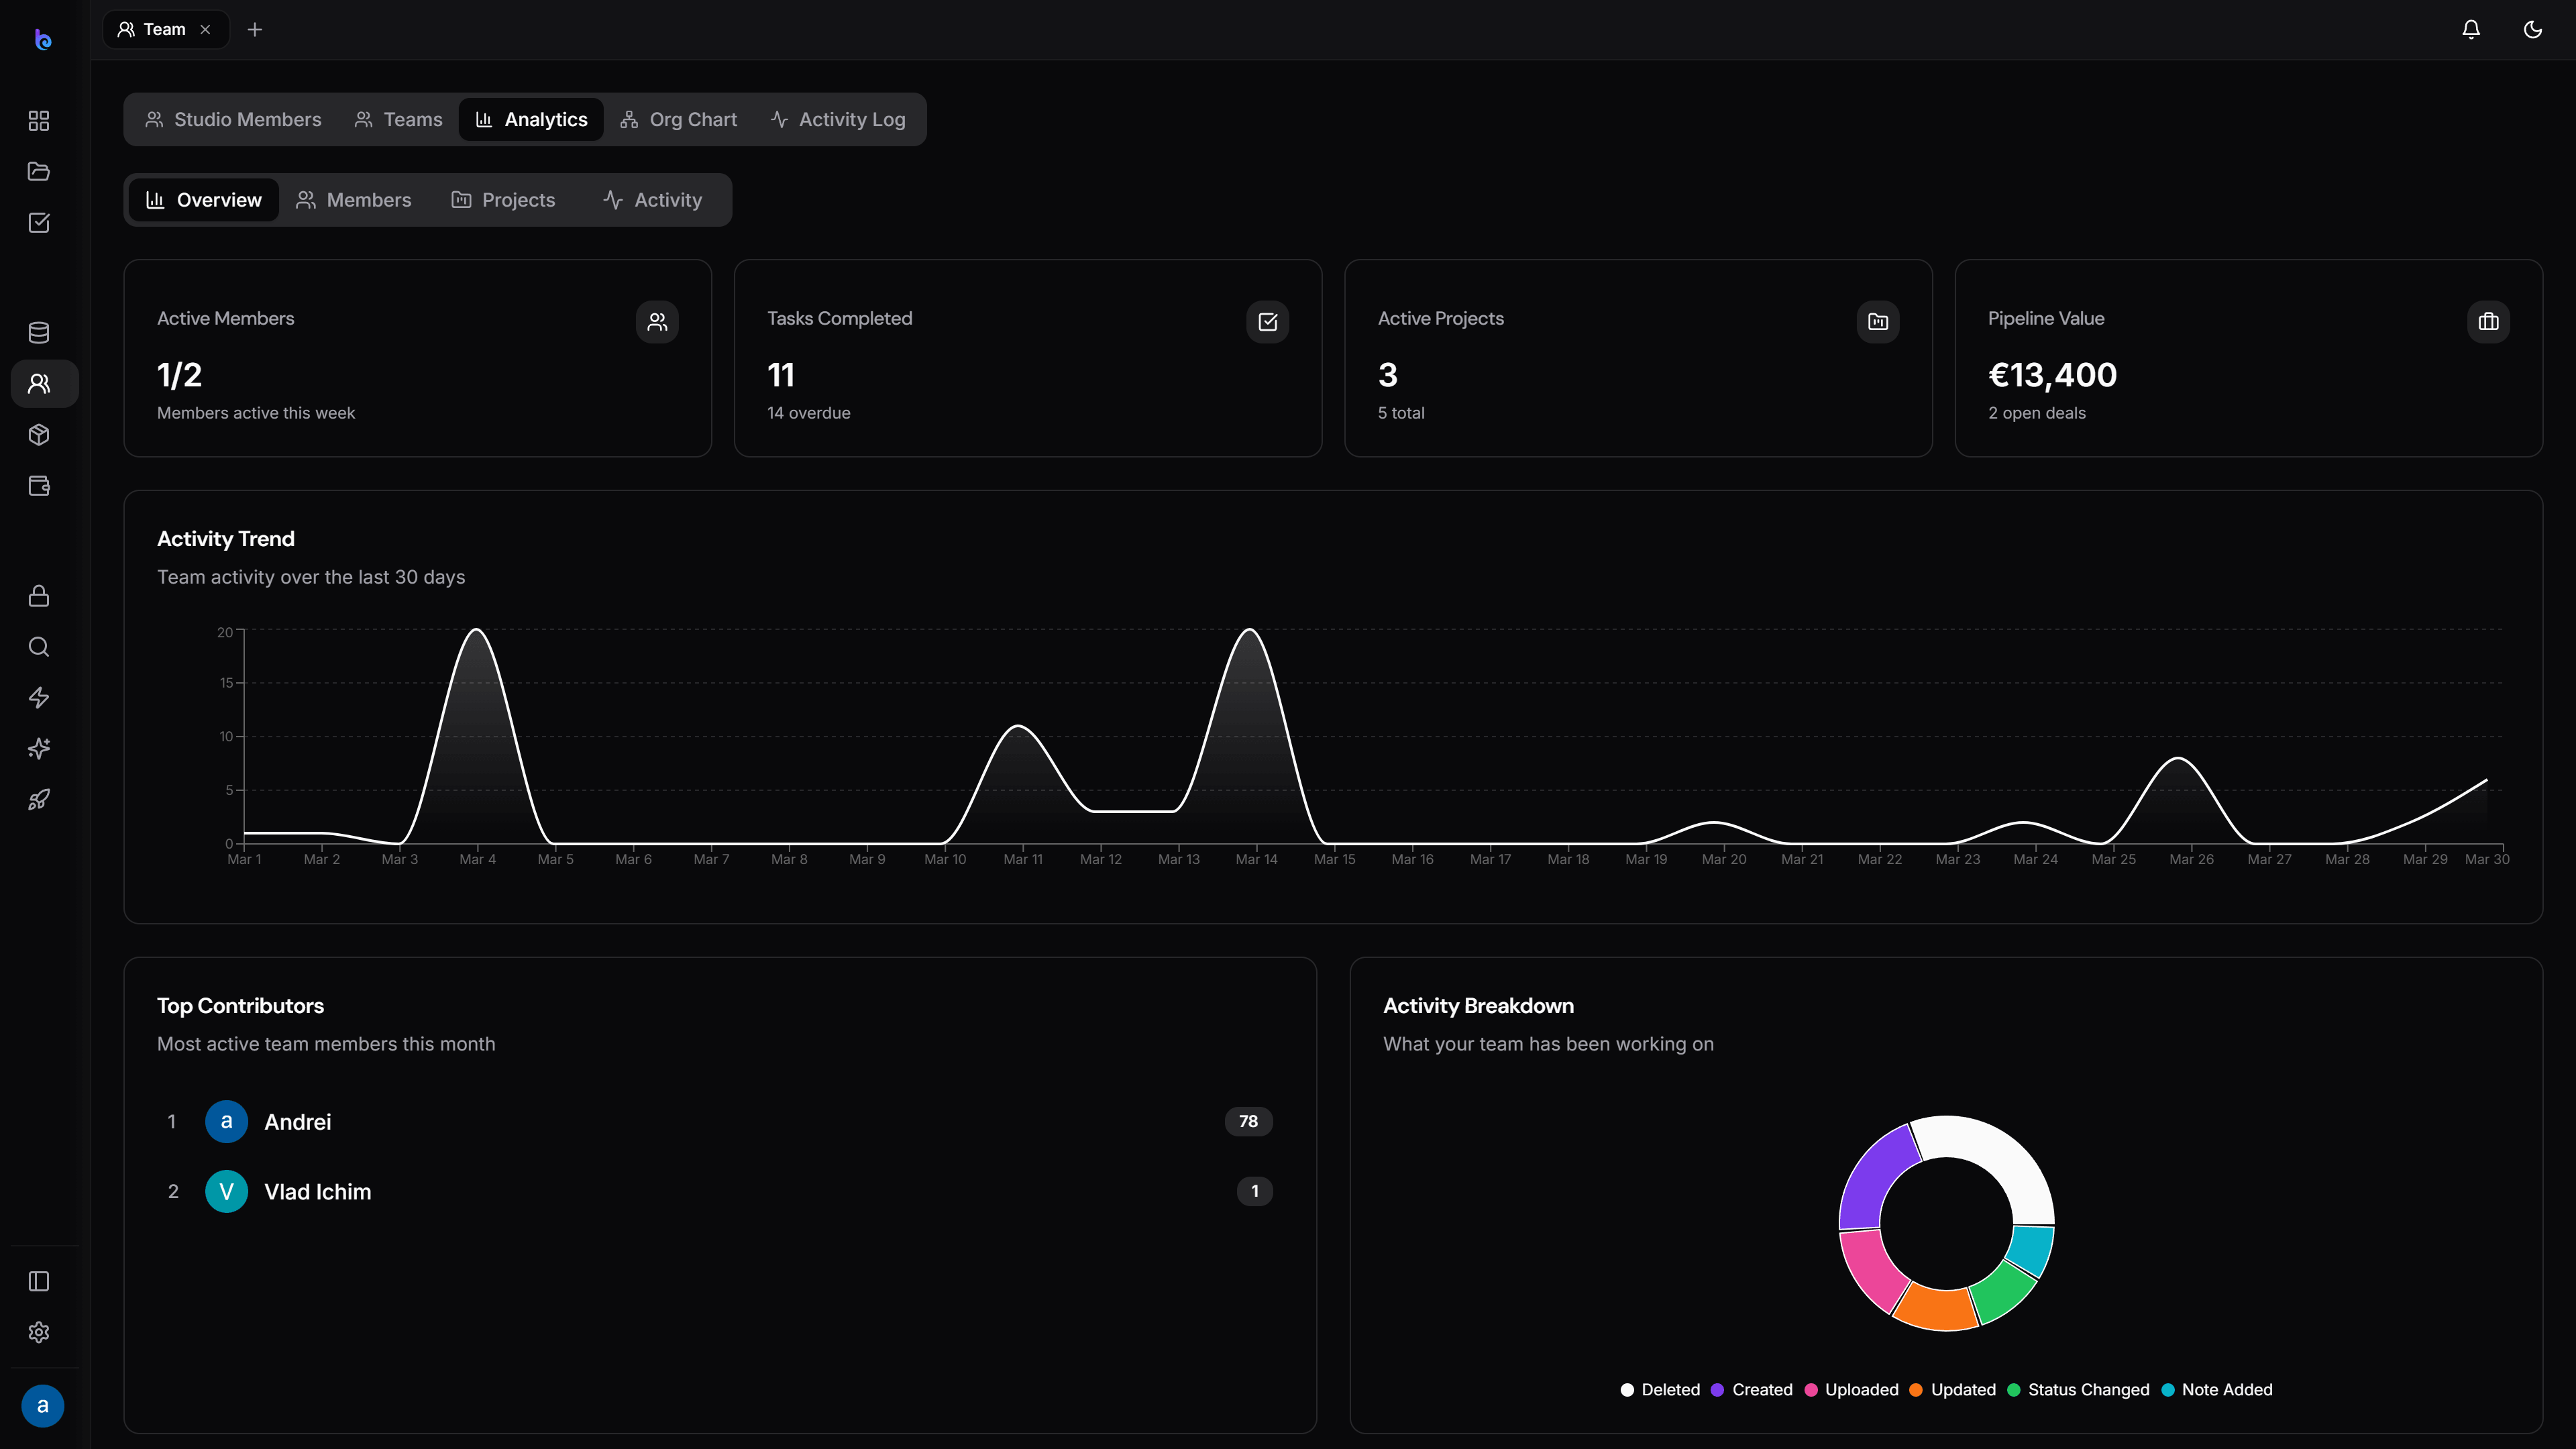Click the €13,400 pipeline value

(x=2052, y=375)
